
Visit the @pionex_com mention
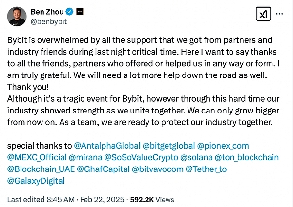pyautogui.click(x=223, y=146)
